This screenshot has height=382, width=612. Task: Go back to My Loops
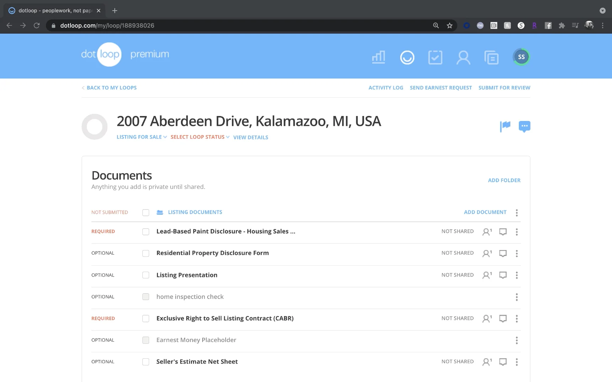coord(111,88)
